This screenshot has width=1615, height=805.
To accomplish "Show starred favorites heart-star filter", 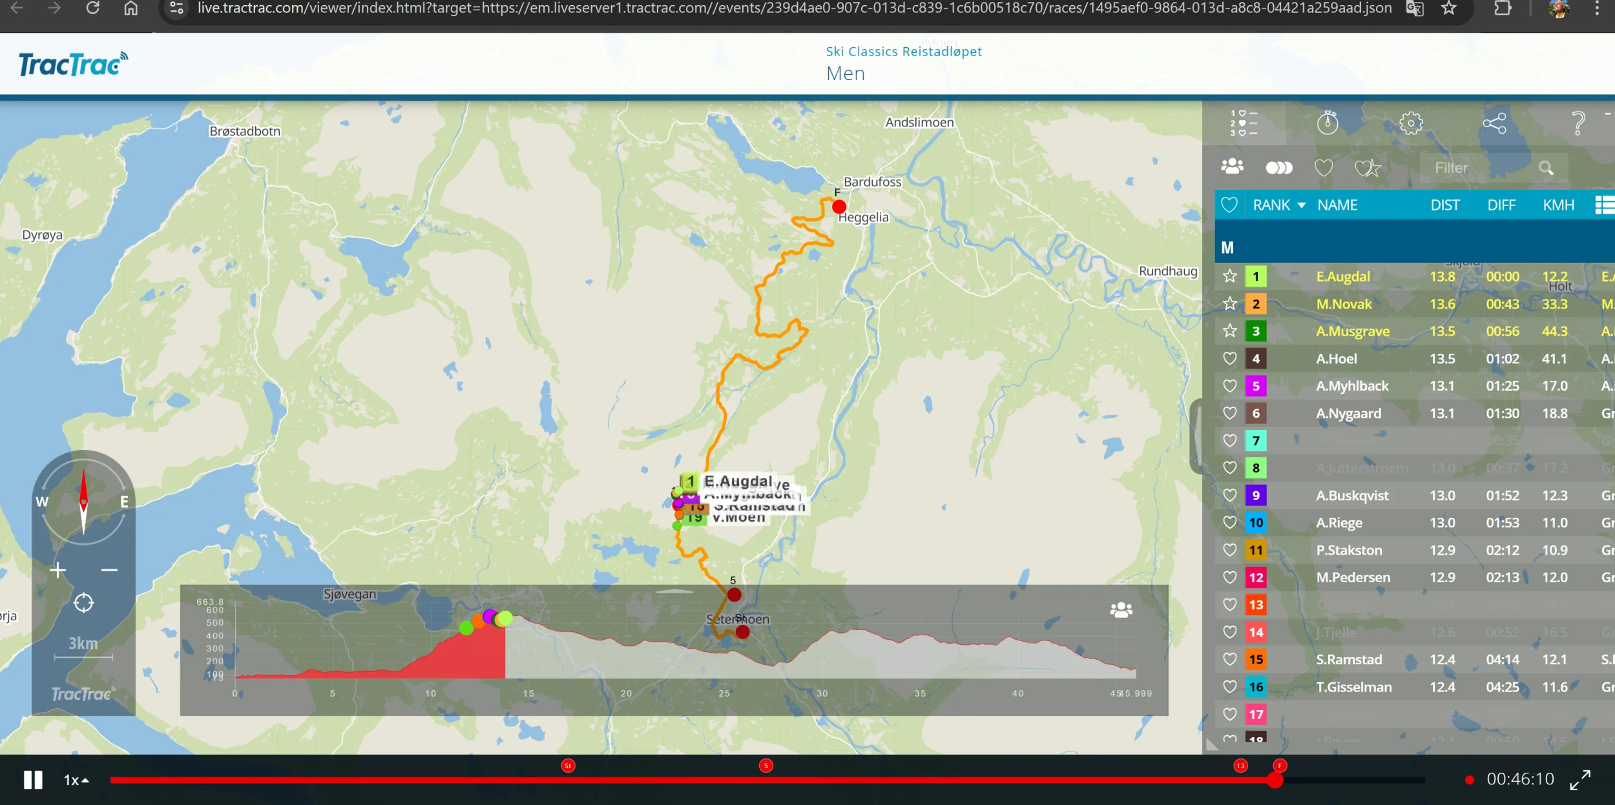I will click(x=1368, y=168).
